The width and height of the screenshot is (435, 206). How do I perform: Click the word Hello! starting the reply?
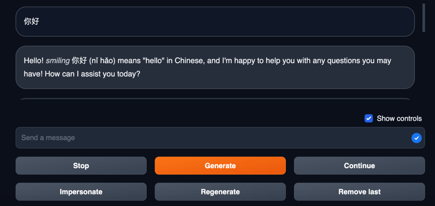(x=33, y=61)
